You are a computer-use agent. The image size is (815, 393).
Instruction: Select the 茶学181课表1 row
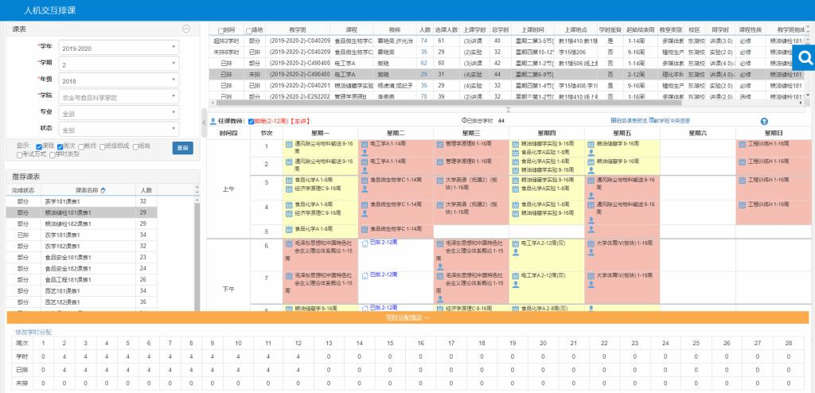(x=81, y=201)
